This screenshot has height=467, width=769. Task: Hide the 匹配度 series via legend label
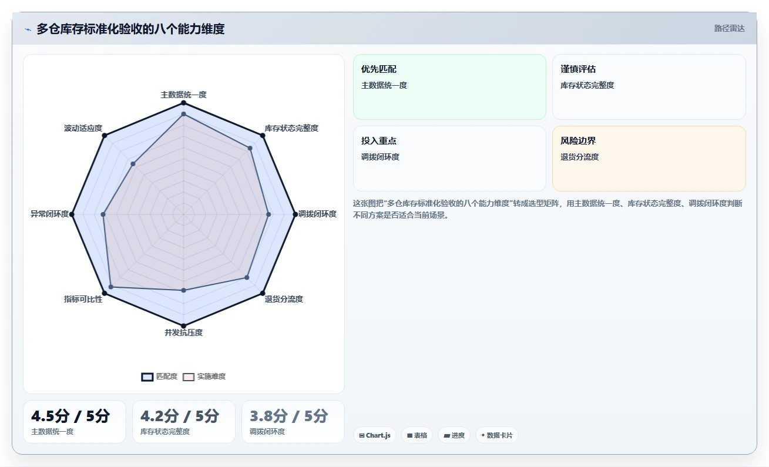167,377
